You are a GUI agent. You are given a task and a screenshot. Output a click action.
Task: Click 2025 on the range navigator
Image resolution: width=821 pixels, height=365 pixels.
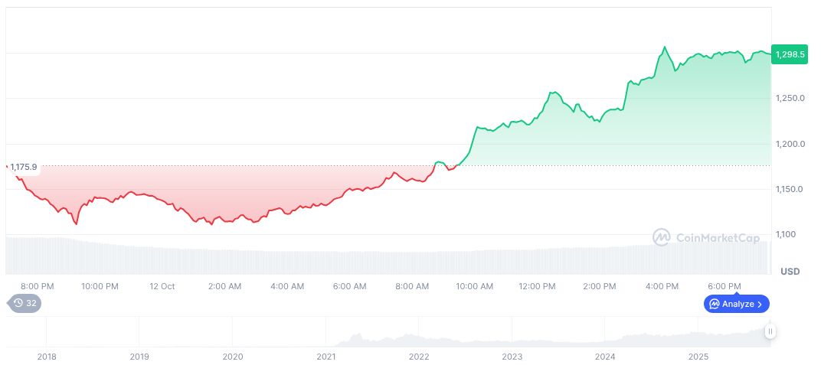coord(698,357)
